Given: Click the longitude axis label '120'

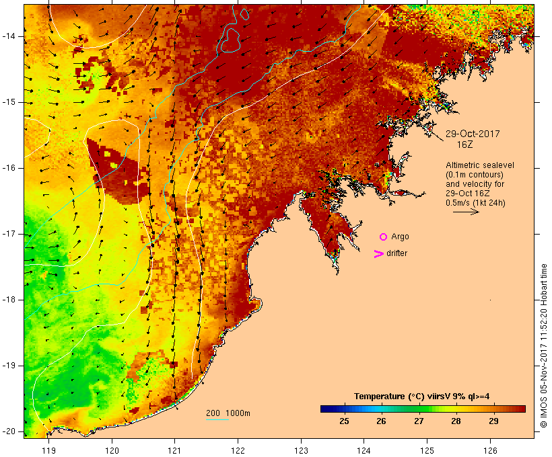Looking at the screenshot, I should pos(112,451).
